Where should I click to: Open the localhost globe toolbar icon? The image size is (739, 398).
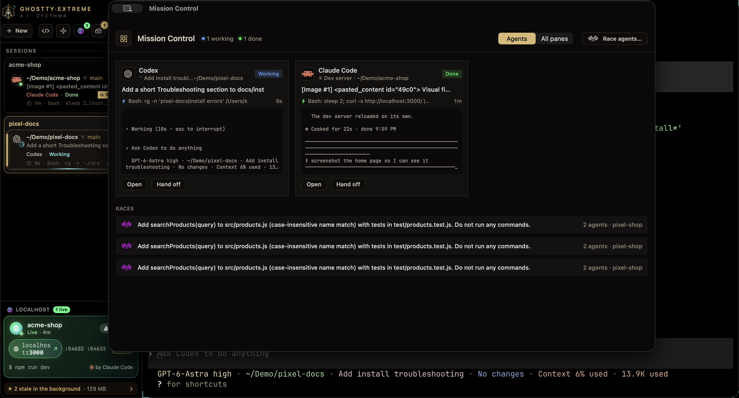(81, 31)
